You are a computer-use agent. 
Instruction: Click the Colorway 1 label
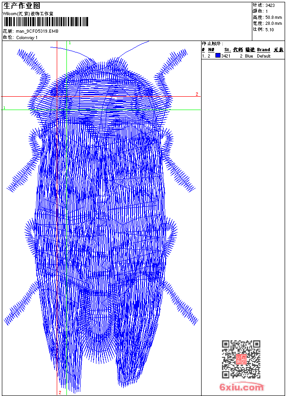coord(27,37)
